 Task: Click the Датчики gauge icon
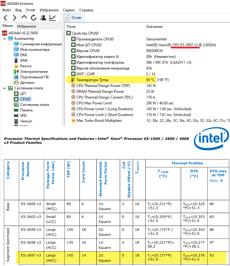pos(16,83)
